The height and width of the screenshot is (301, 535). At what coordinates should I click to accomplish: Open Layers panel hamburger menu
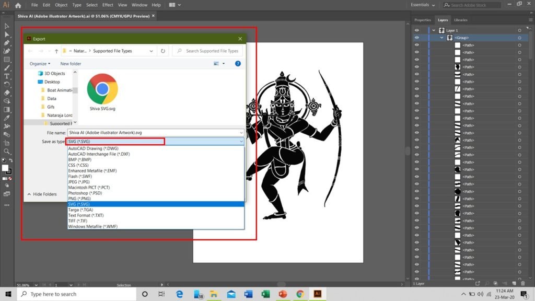click(x=530, y=20)
